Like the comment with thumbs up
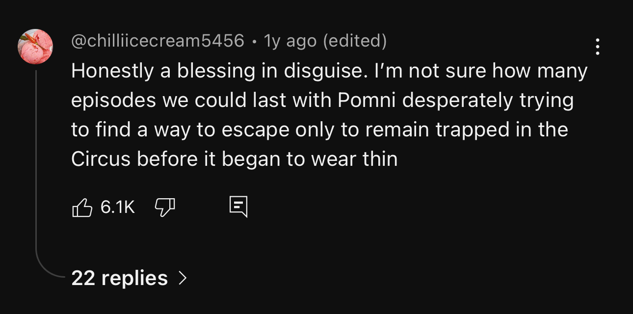Image resolution: width=633 pixels, height=314 pixels. (x=82, y=207)
